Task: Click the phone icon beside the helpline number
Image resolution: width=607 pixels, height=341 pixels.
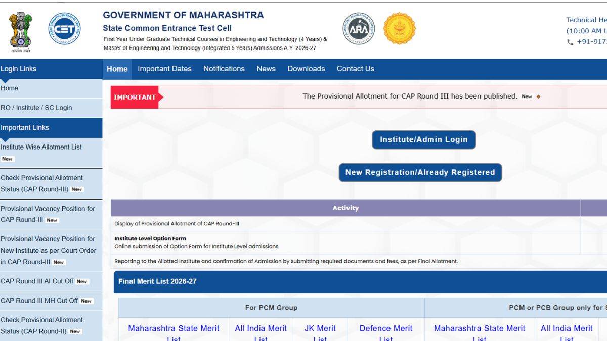Action: coord(570,42)
